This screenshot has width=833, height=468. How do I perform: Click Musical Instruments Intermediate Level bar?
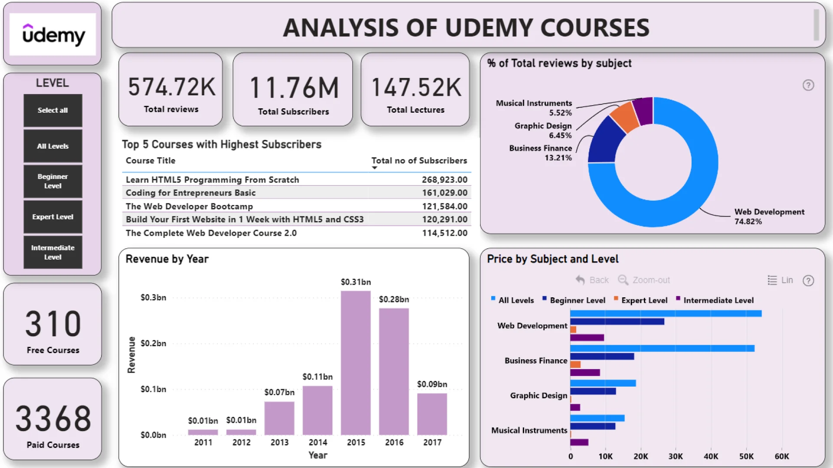click(x=579, y=442)
